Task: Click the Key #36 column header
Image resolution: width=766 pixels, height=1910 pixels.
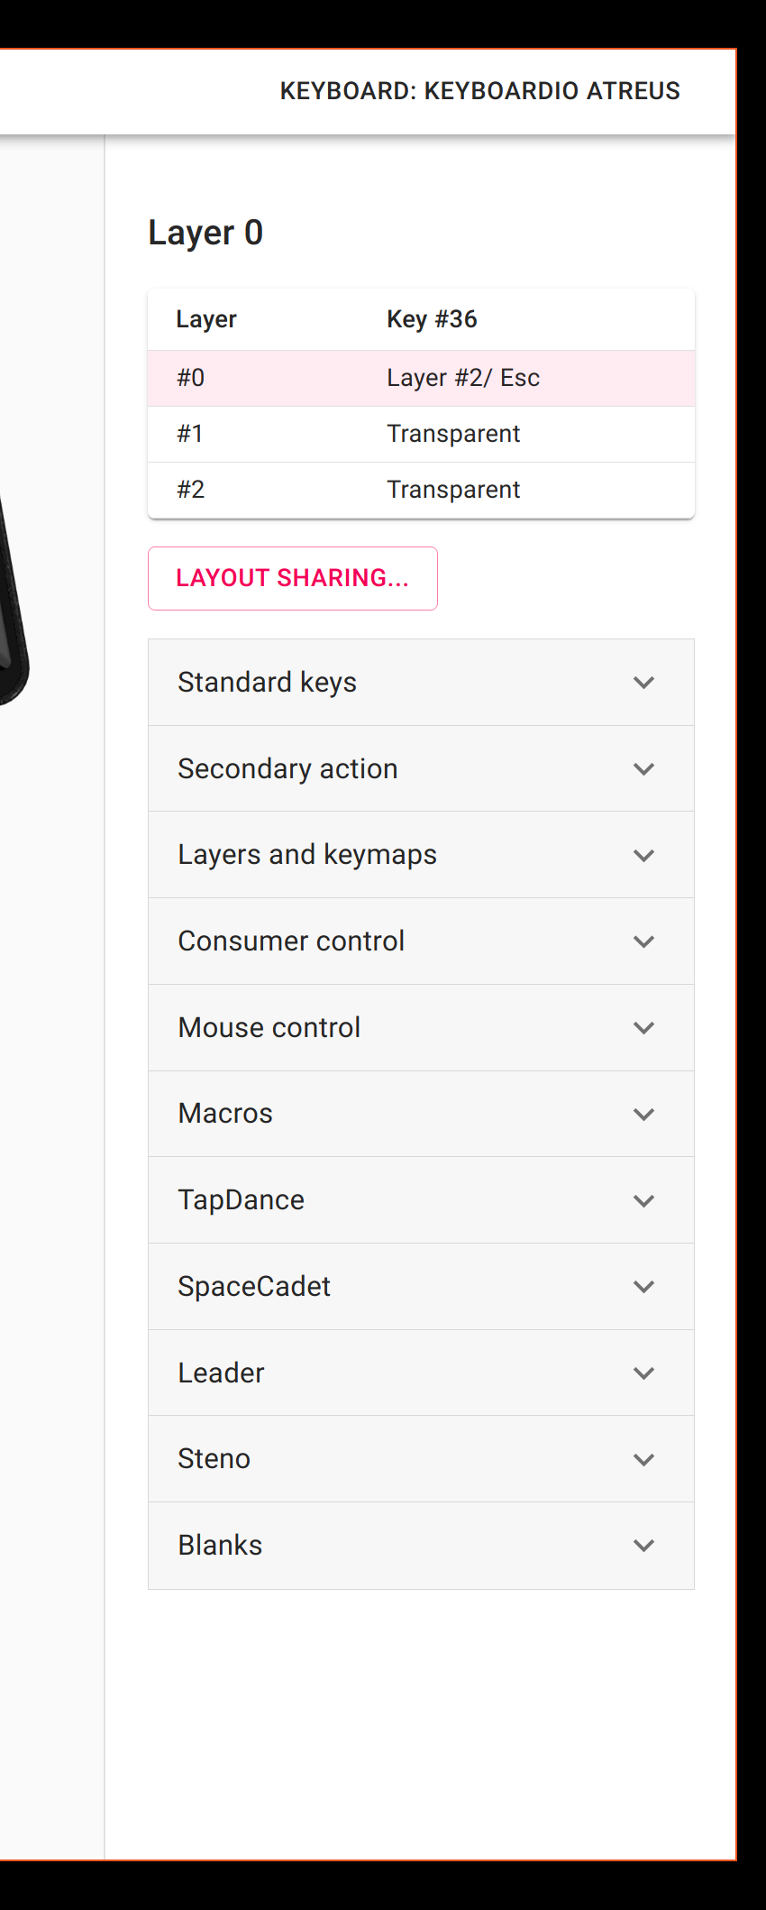Action: (x=432, y=319)
